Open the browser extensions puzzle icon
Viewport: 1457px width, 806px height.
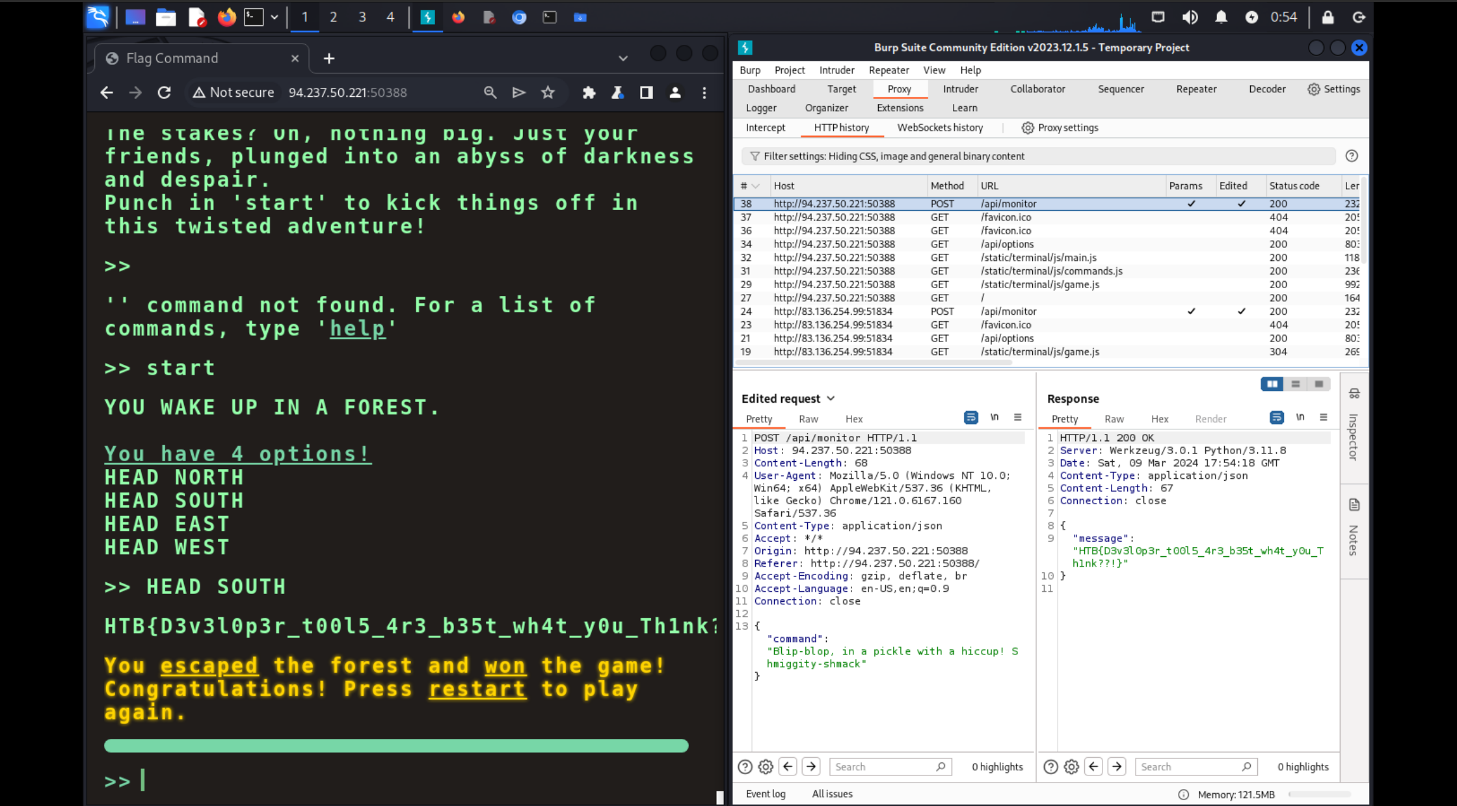pos(589,92)
